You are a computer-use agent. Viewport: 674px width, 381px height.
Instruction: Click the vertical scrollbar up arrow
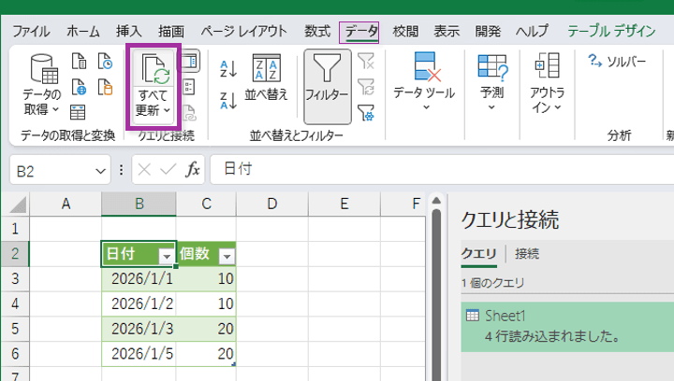pyautogui.click(x=436, y=200)
